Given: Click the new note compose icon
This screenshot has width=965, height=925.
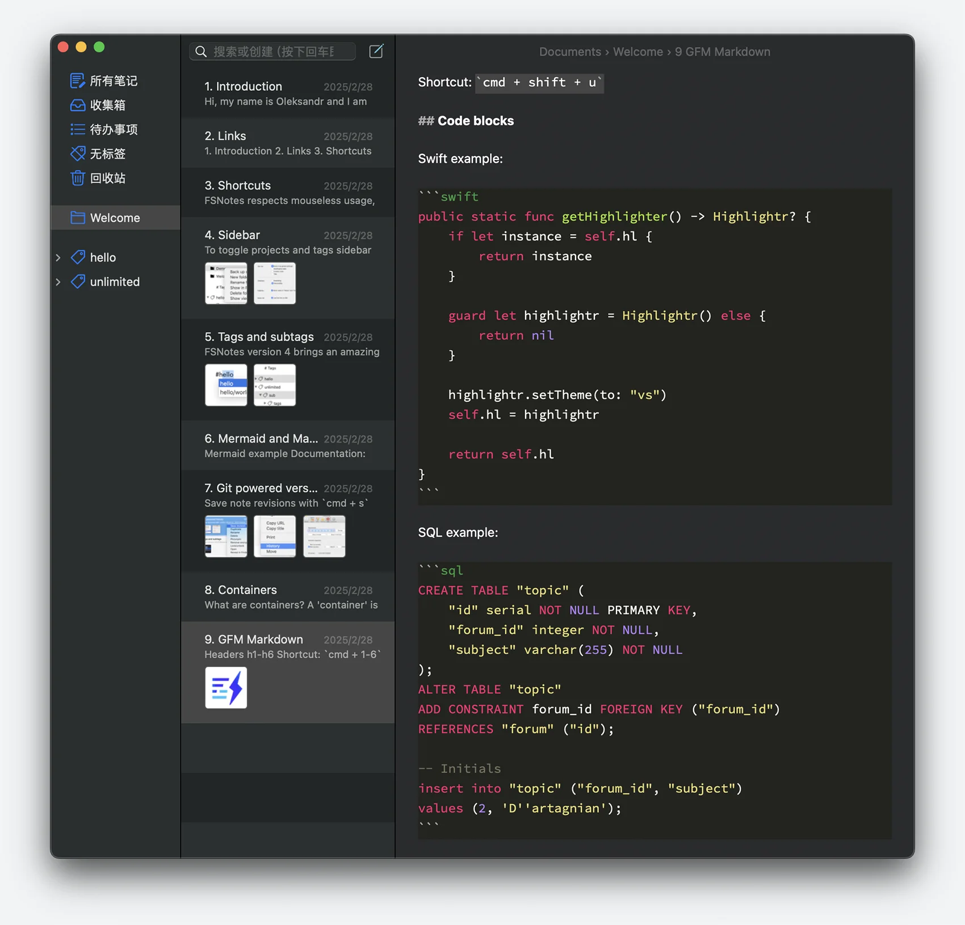Looking at the screenshot, I should click(376, 51).
